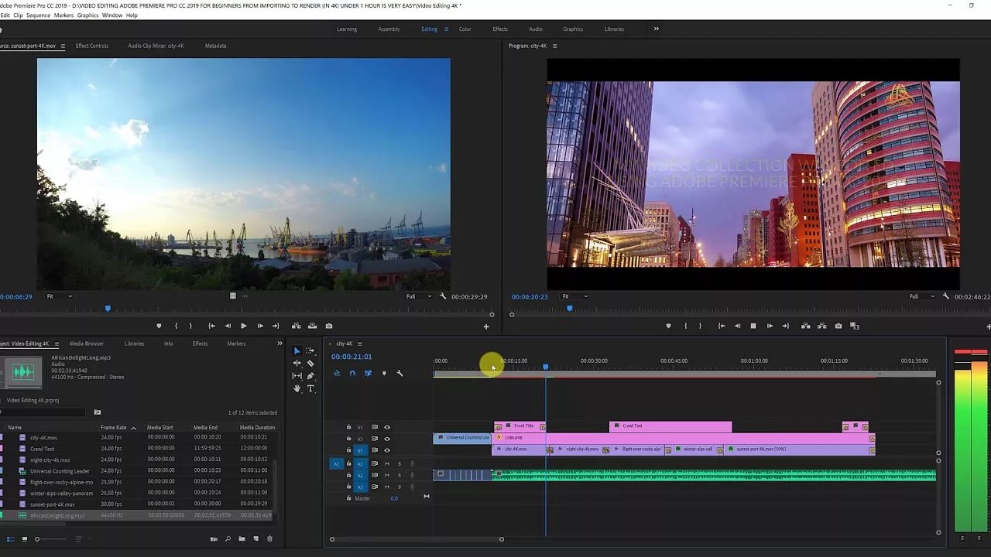Add marker in timeline panel

(384, 373)
